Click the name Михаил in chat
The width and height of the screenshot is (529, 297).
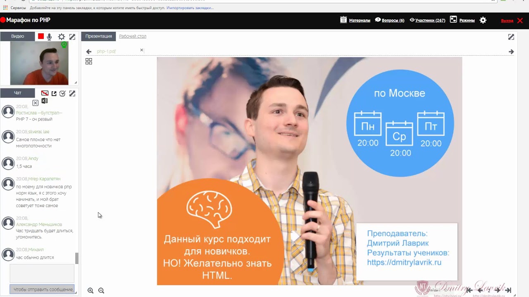click(36, 250)
